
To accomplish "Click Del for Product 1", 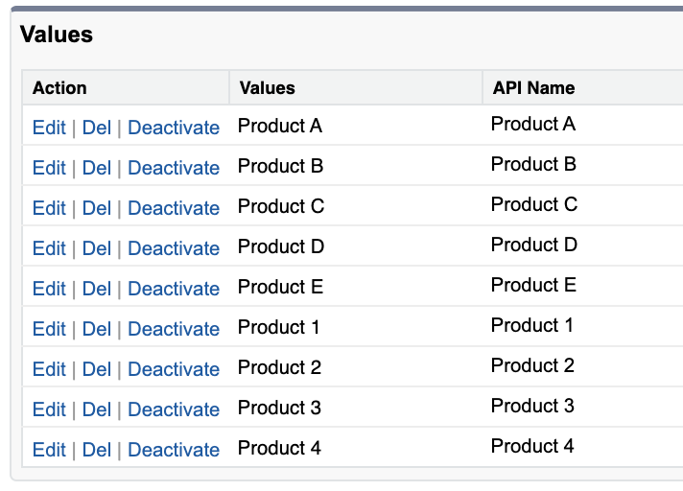I will click(x=97, y=329).
